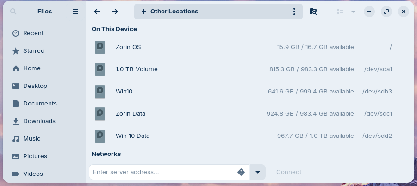This screenshot has height=186, width=417.
Task: Click the search magnifier icon
Action: (13, 12)
